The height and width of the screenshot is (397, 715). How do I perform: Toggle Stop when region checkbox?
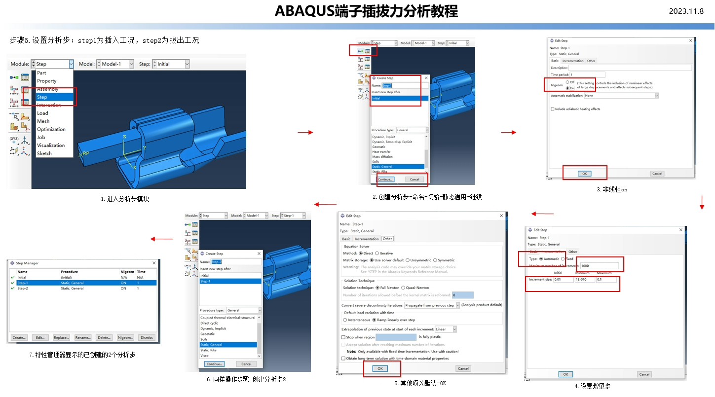(343, 337)
